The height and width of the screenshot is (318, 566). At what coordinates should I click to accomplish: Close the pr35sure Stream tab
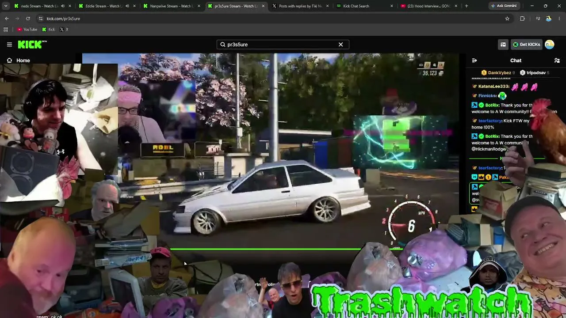pos(264,6)
